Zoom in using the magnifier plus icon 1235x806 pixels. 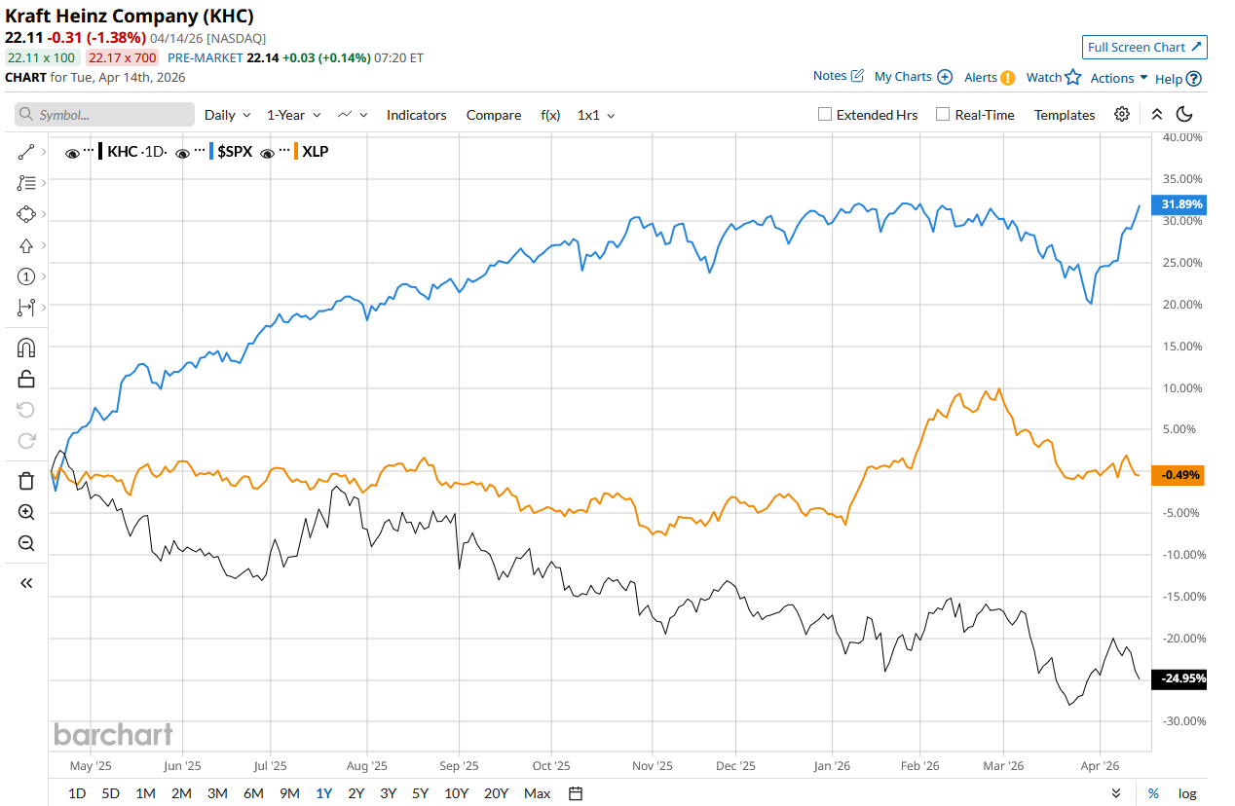(x=26, y=512)
